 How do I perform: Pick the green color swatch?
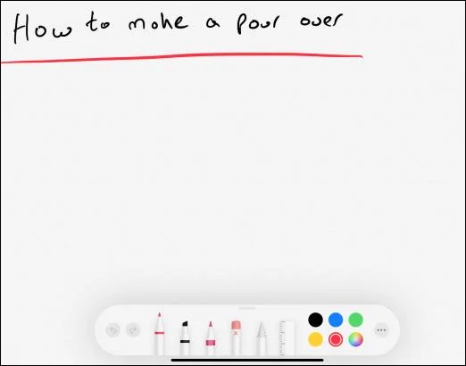coord(355,320)
